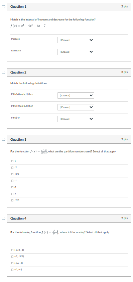Viewport: 133px width, 282px height.
Task: Select interval (-3/2, -1) as increasing
Action: pyautogui.click(x=12, y=250)
